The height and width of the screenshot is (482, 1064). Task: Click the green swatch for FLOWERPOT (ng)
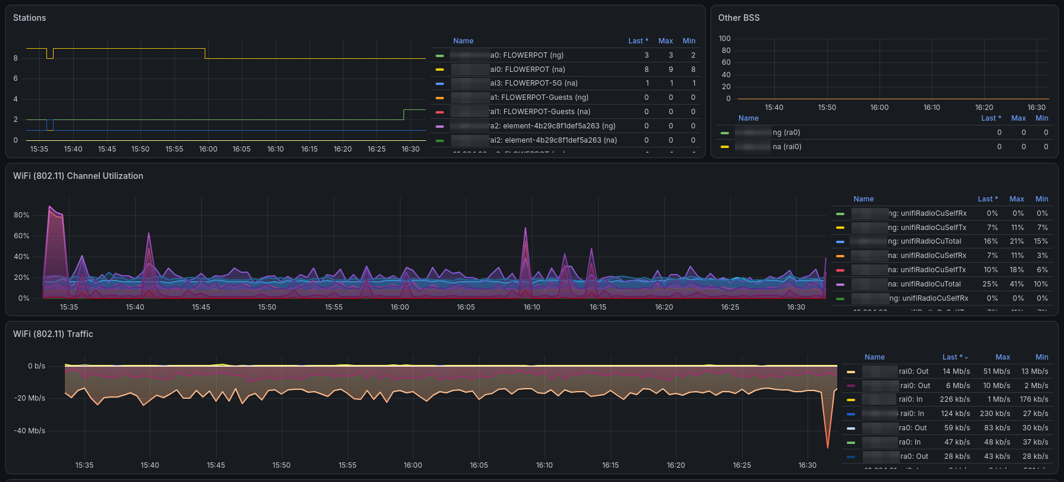point(440,55)
